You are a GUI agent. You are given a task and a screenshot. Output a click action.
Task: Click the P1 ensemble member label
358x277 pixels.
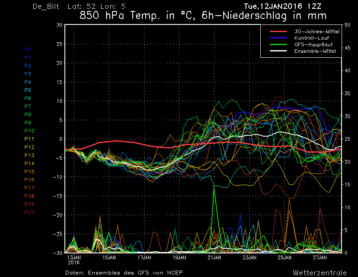(x=27, y=58)
